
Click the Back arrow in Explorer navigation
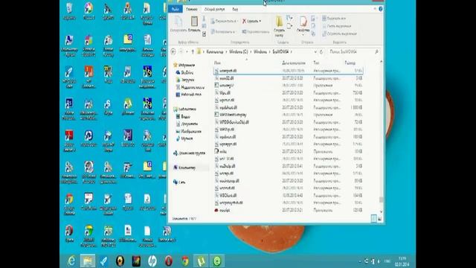[x=173, y=52]
